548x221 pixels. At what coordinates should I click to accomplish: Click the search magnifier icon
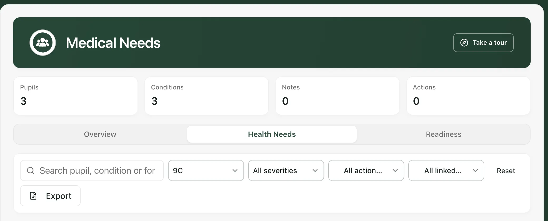(31, 170)
